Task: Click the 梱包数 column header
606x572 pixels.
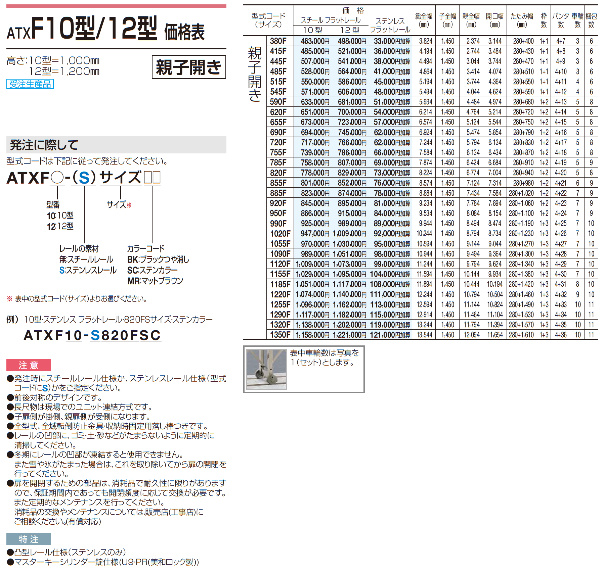Action: pos(591,20)
